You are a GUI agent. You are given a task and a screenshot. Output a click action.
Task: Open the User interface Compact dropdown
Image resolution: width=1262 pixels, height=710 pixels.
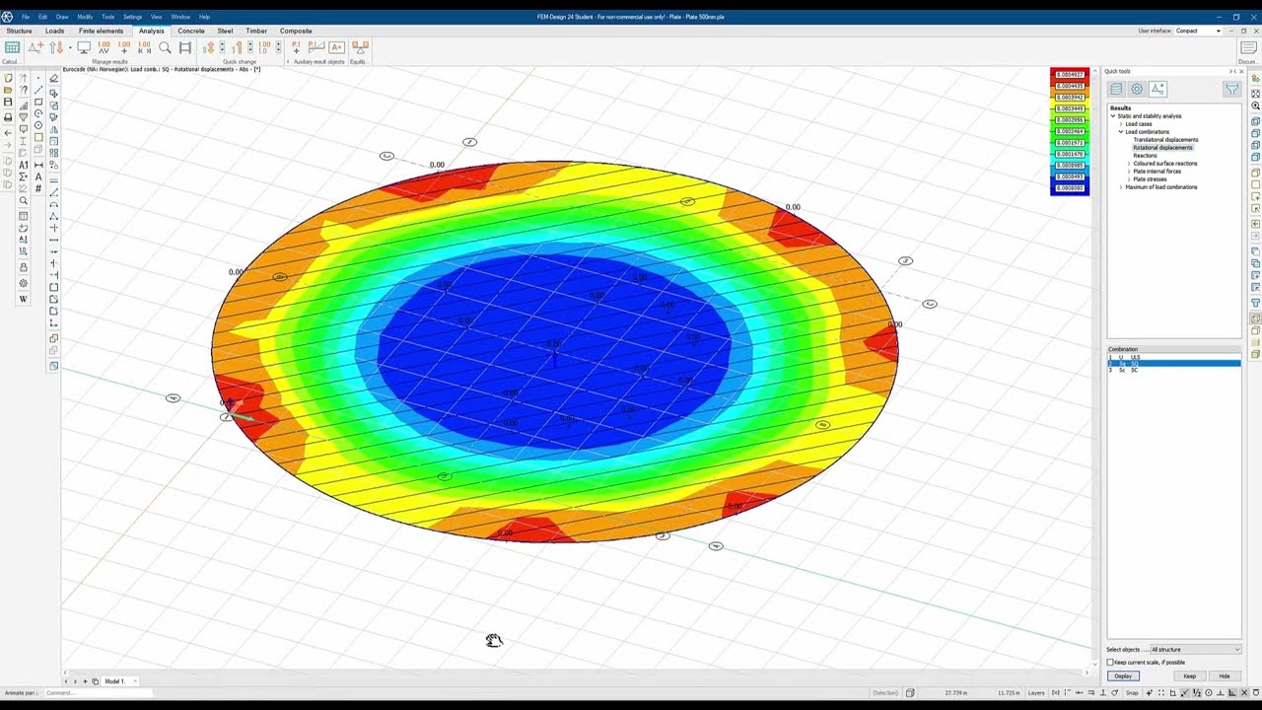pos(1198,31)
